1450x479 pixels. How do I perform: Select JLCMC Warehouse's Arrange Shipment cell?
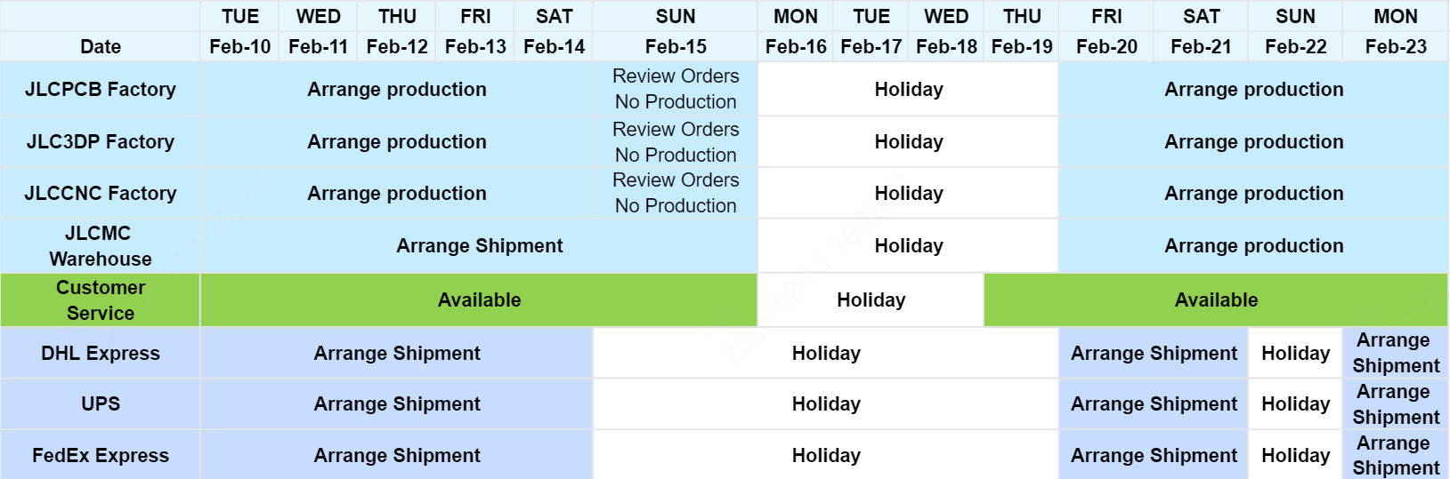pyautogui.click(x=479, y=246)
